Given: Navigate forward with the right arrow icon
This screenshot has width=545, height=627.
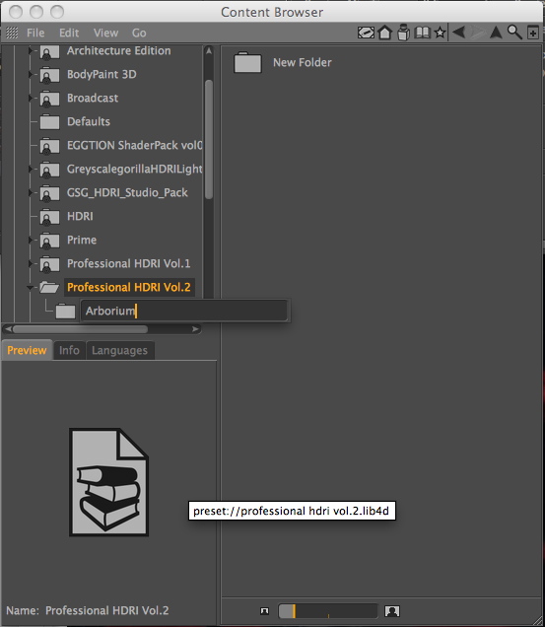Looking at the screenshot, I should (477, 32).
